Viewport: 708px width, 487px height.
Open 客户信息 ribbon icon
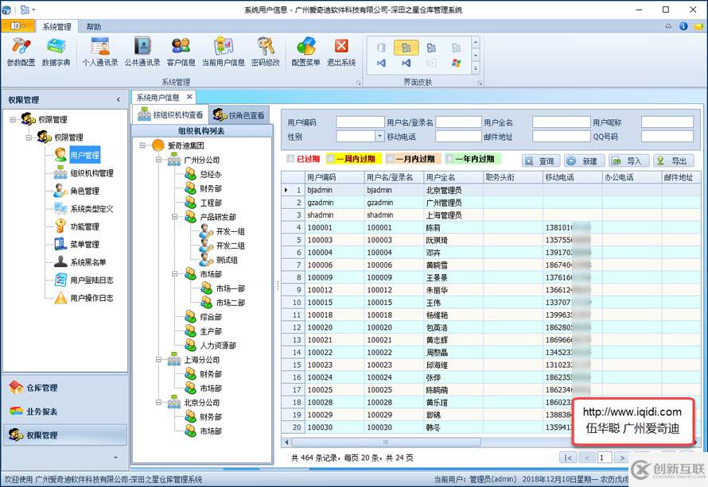pyautogui.click(x=181, y=52)
